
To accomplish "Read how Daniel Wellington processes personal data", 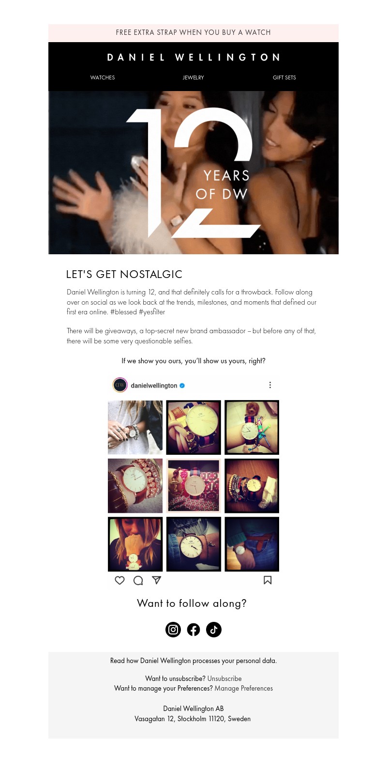I will pos(193,661).
